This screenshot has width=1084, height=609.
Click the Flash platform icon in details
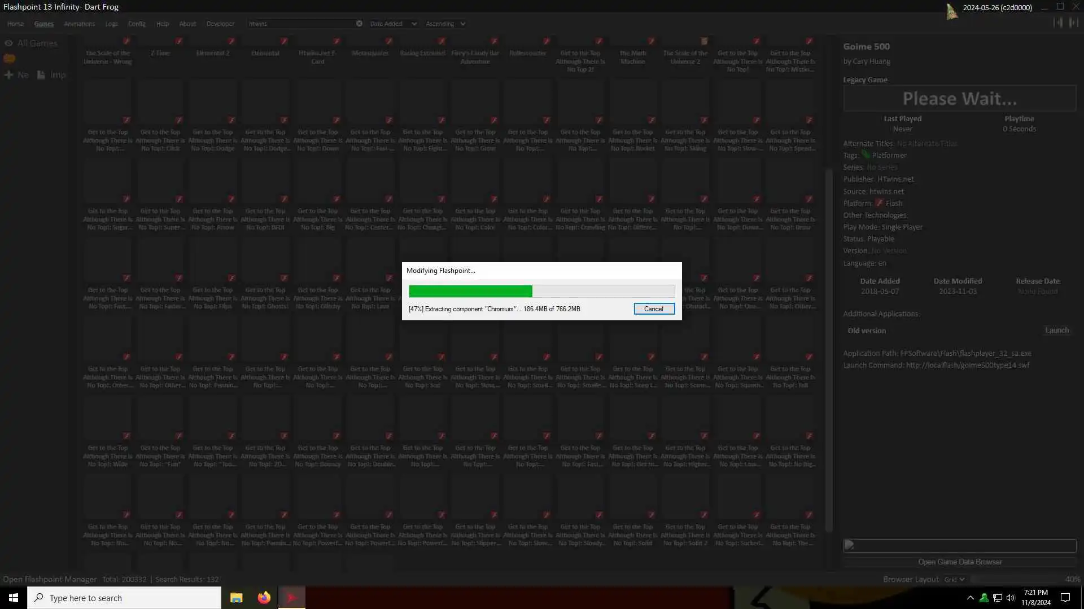(x=879, y=203)
